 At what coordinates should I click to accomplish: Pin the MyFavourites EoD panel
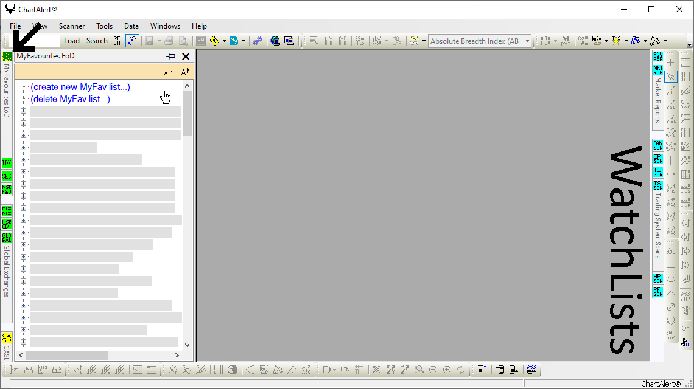171,56
